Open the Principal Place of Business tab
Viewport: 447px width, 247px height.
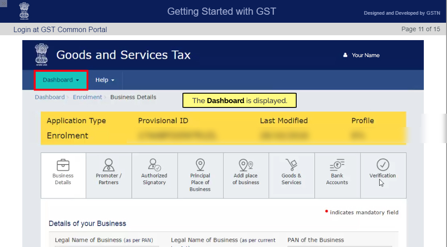pyautogui.click(x=200, y=176)
